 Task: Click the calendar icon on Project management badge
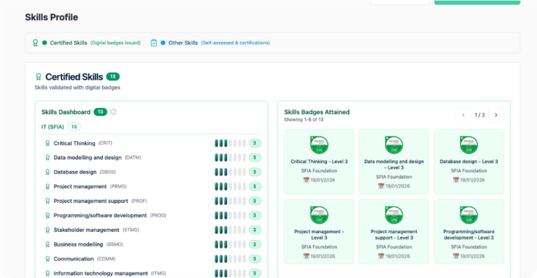306,256
